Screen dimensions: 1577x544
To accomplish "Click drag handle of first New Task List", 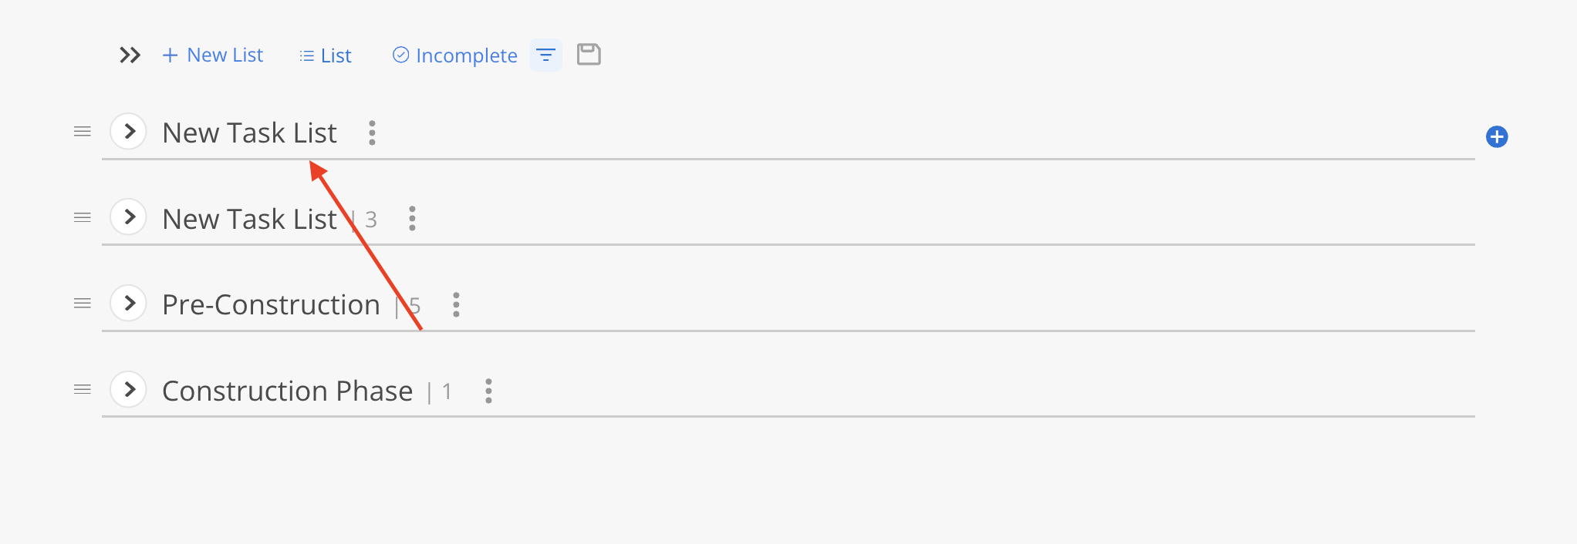I will click(x=83, y=132).
